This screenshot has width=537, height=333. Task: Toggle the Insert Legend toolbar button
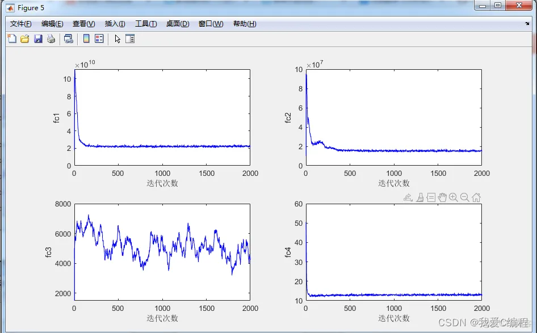99,39
